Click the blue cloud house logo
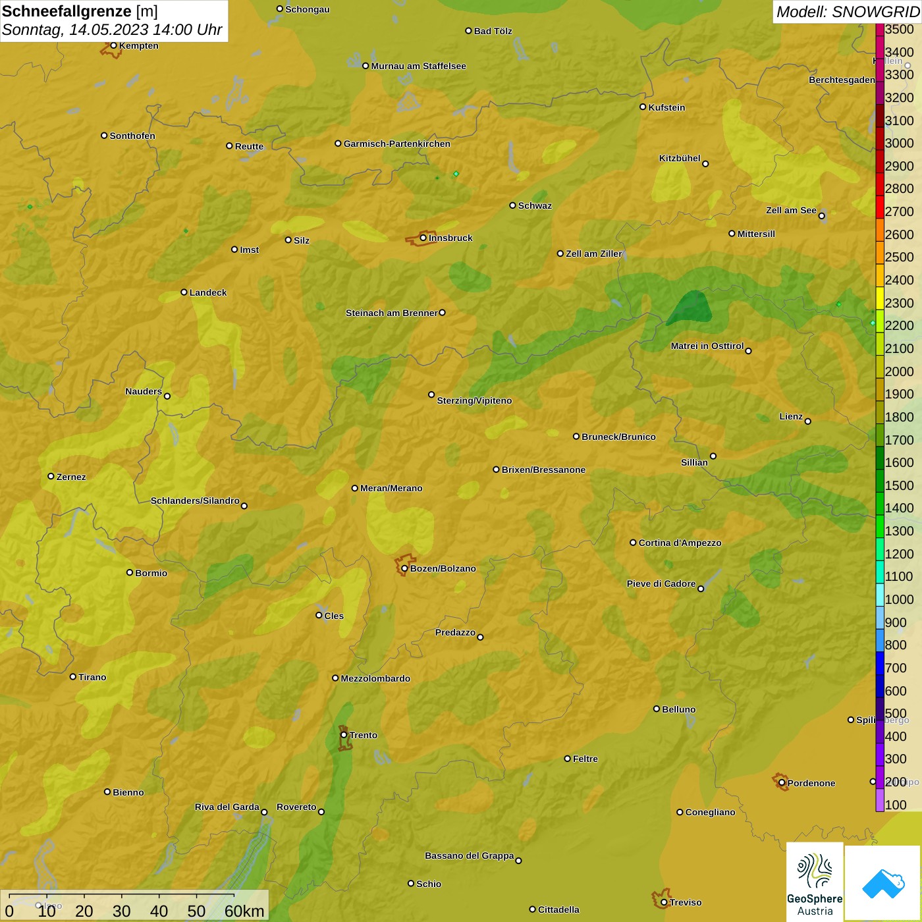Image resolution: width=922 pixels, height=922 pixels. click(x=883, y=883)
